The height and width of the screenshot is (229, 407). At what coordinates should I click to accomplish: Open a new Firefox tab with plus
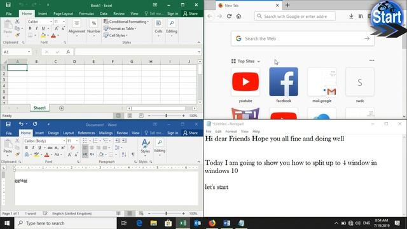pyautogui.click(x=287, y=5)
